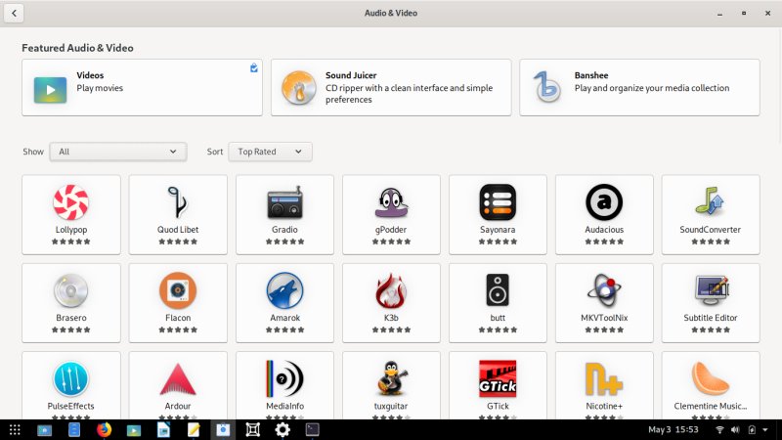782x440 pixels.
Task: Open the tuxguitar app tile
Action: pyautogui.click(x=392, y=385)
